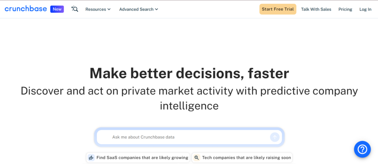Click the New badge
378x164 pixels.
57,9
